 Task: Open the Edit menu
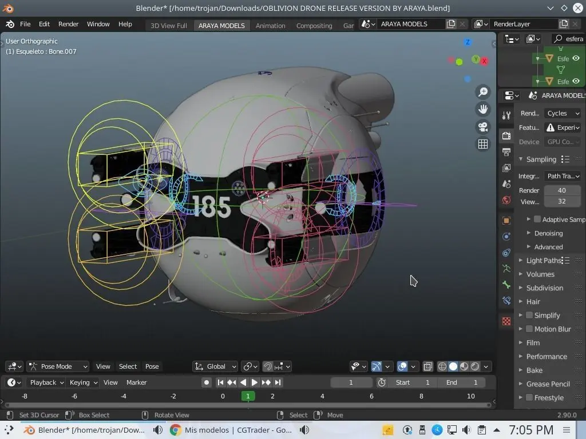44,24
